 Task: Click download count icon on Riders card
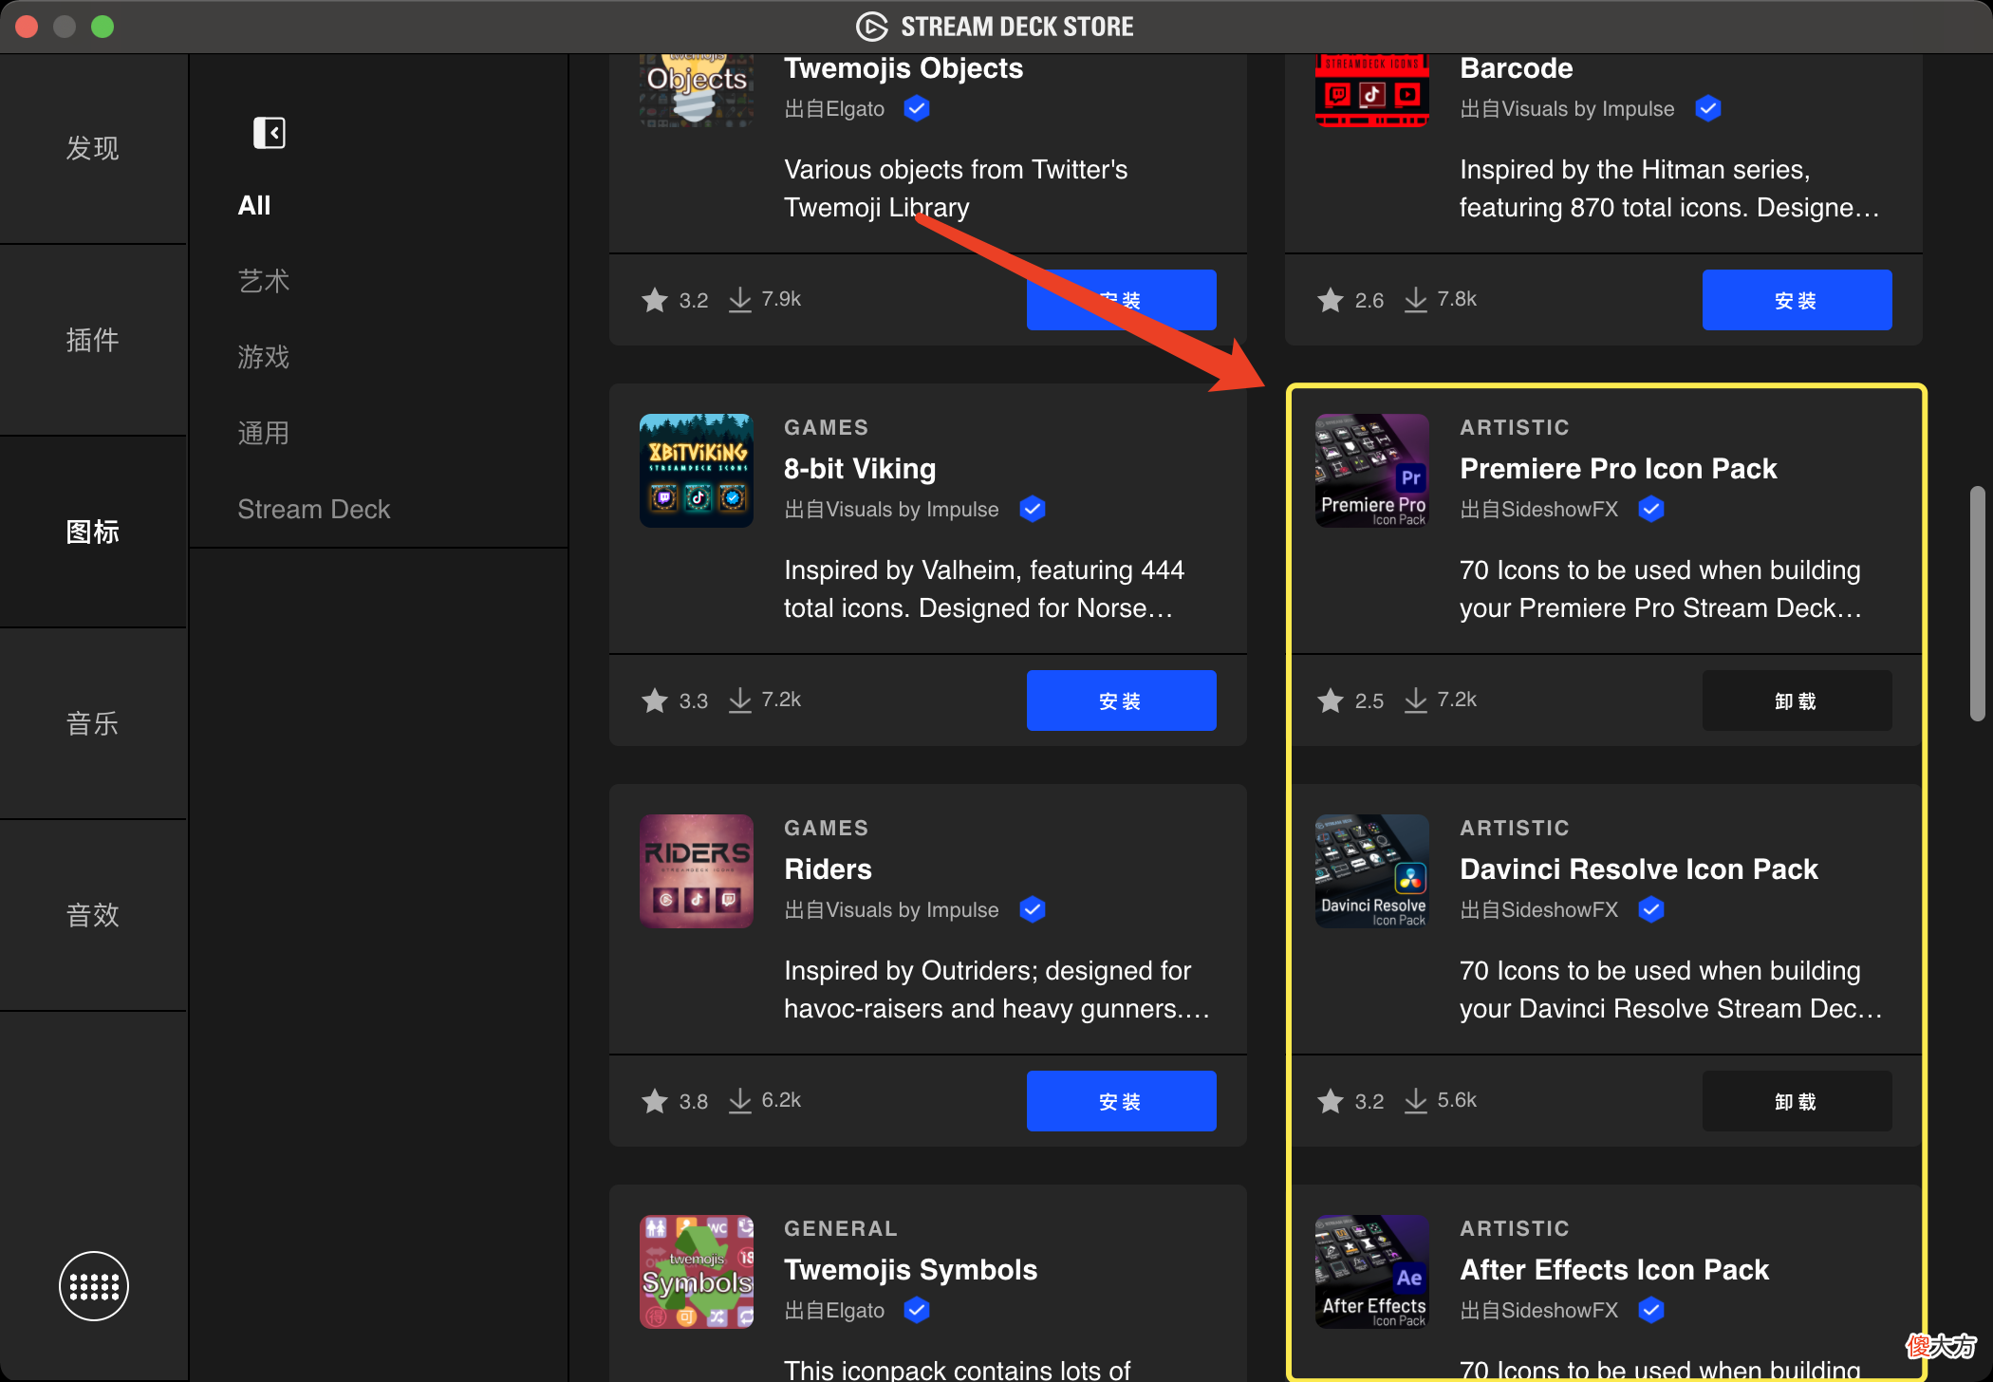pos(740,1101)
